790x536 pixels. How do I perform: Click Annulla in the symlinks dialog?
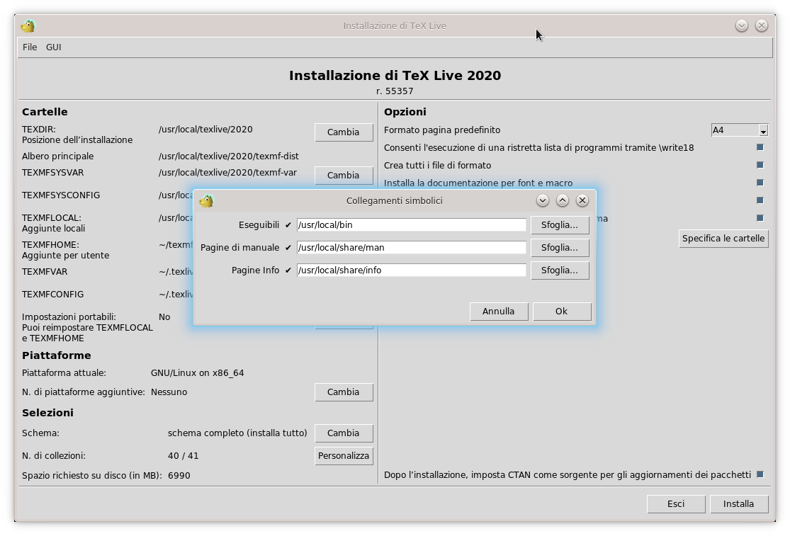pyautogui.click(x=499, y=312)
